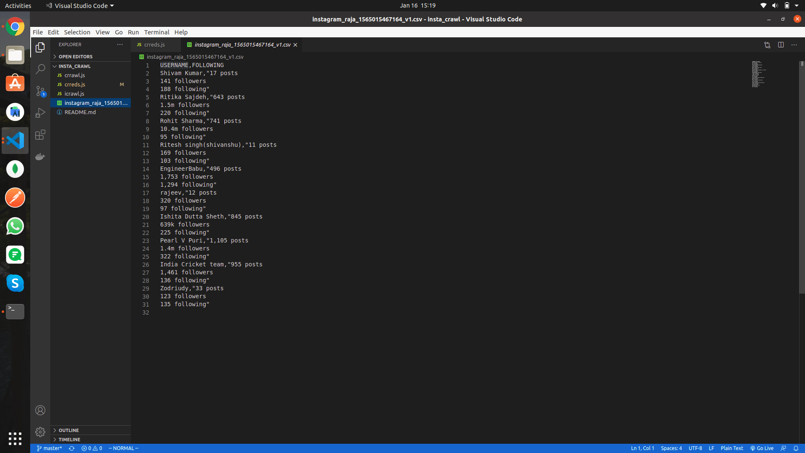Open the notifications bell in status bar
Image resolution: width=805 pixels, height=453 pixels.
(x=796, y=448)
